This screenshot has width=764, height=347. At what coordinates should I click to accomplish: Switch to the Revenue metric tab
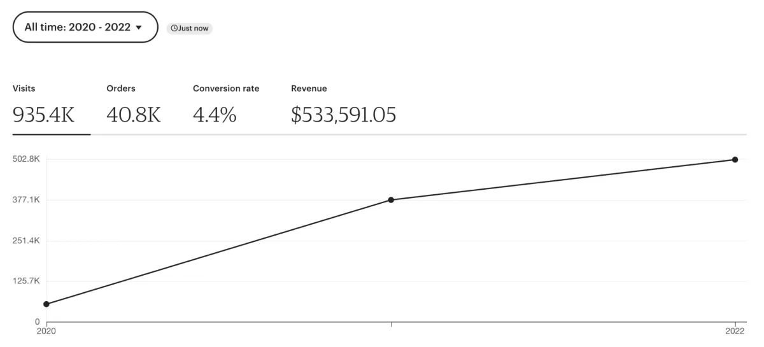309,89
